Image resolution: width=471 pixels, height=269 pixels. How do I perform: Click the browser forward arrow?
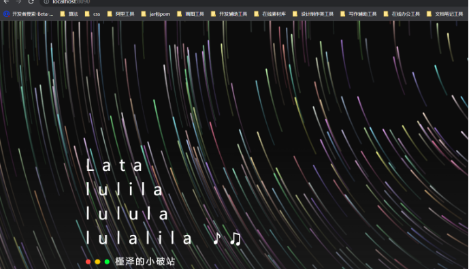18,2
